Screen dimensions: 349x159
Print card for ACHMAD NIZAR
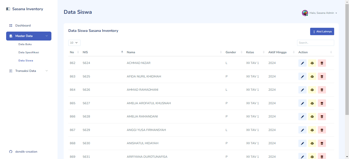coord(312,63)
